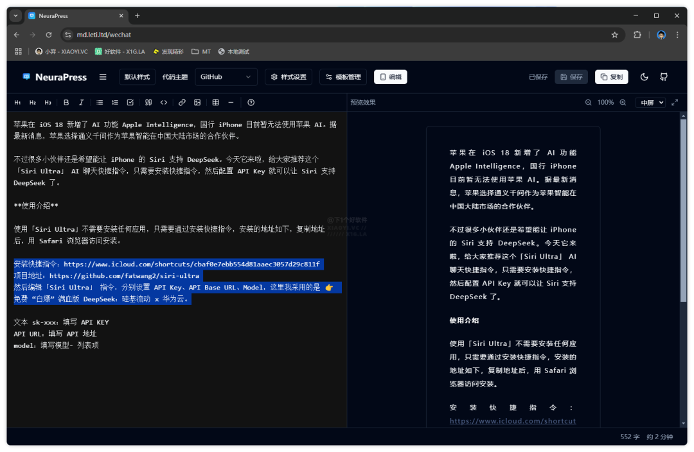Open a new browser tab
Screen dimensions: 694x452
coord(138,16)
